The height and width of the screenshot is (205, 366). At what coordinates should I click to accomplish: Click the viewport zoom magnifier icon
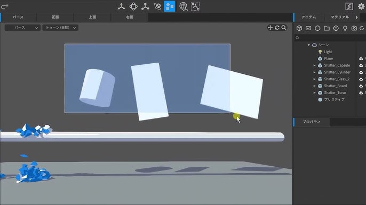point(284,28)
